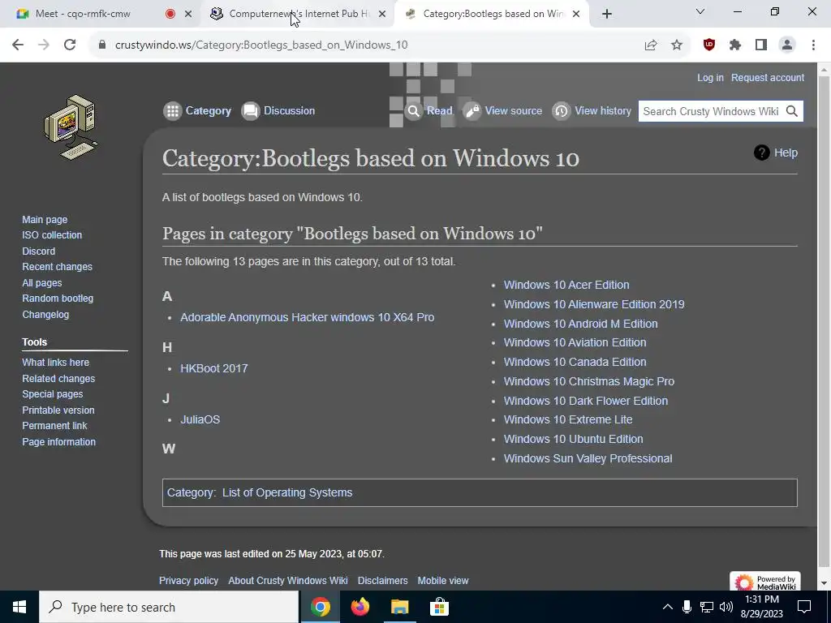Click the search magnifier in wiki search box

[792, 111]
